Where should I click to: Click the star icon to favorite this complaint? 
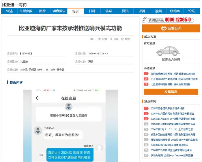[100, 39]
